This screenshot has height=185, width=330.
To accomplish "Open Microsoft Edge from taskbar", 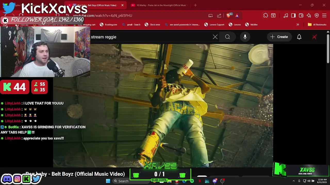I will (x=184, y=181).
